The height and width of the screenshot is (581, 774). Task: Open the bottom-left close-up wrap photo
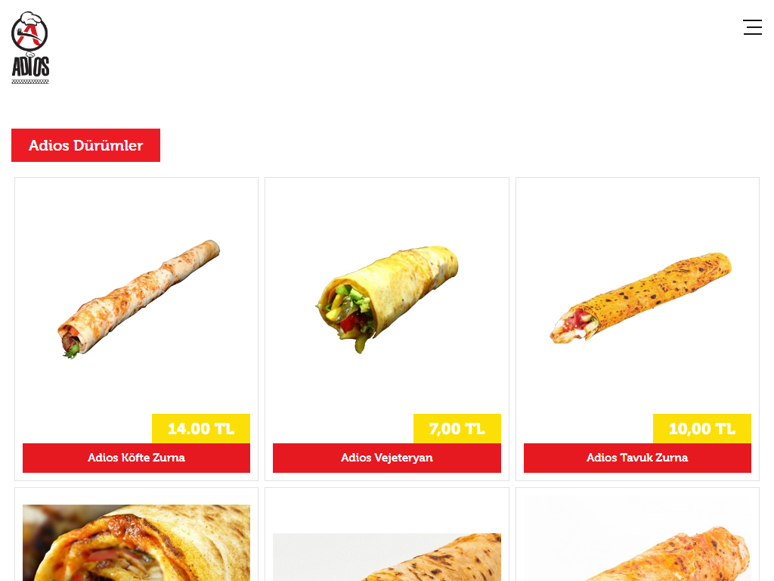coord(136,542)
